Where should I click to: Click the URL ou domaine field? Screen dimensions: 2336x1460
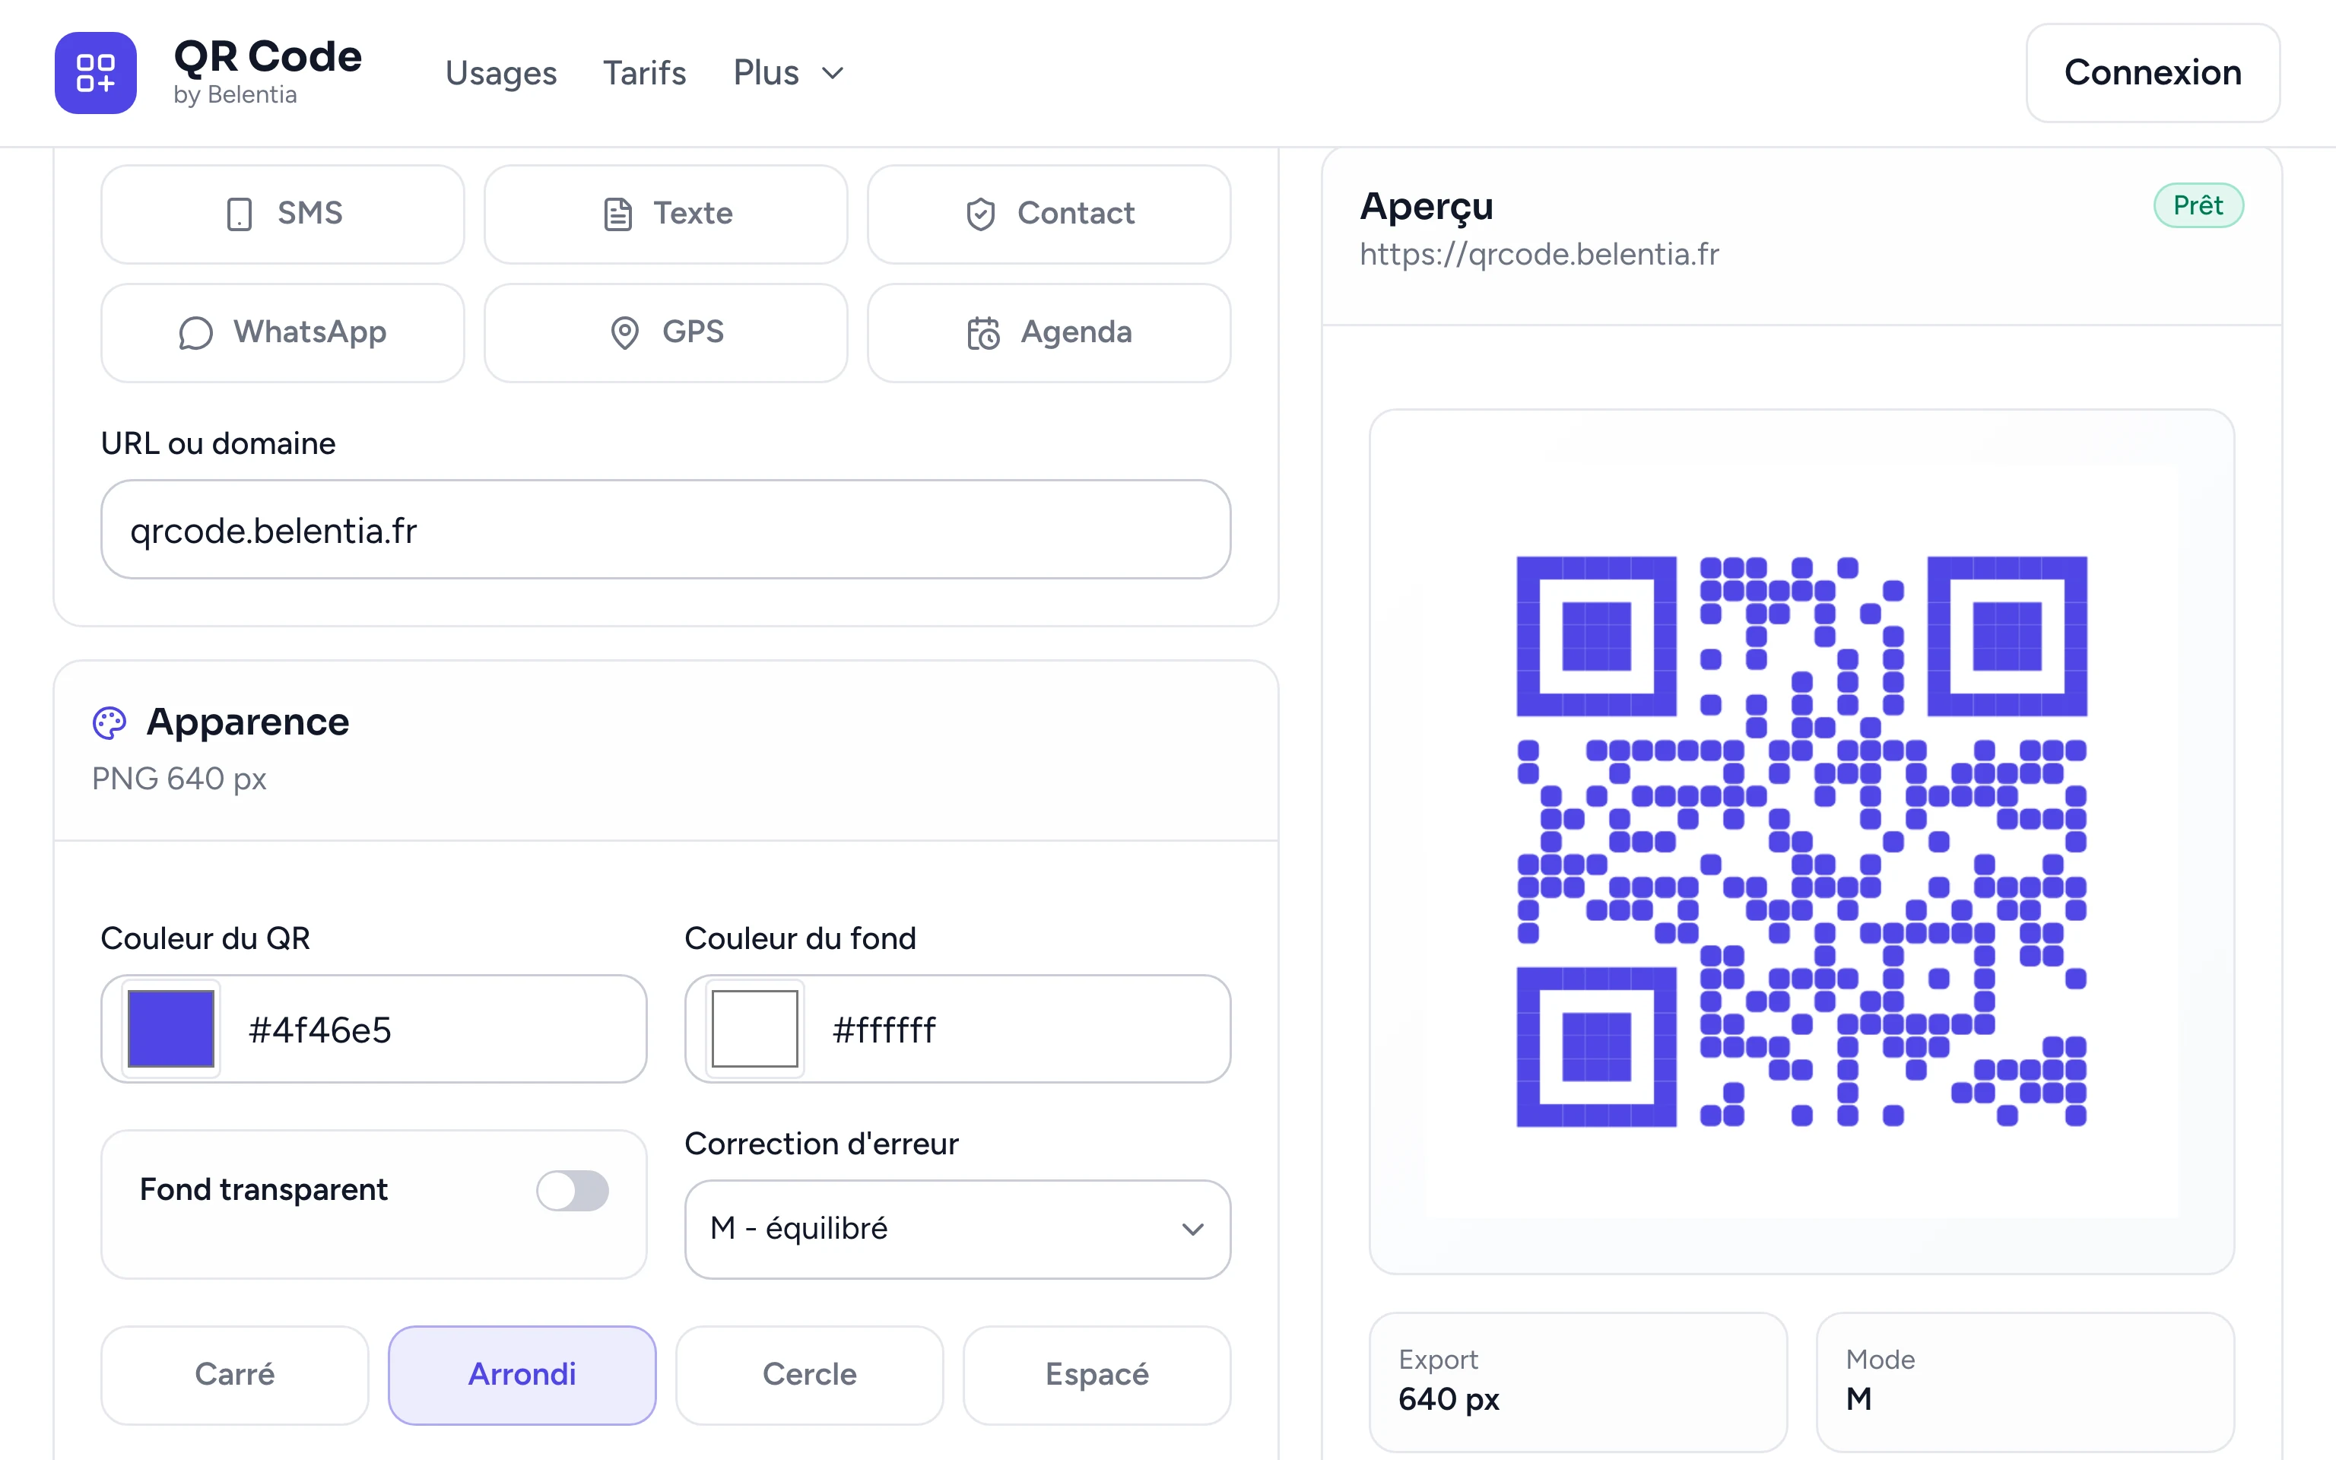click(666, 529)
